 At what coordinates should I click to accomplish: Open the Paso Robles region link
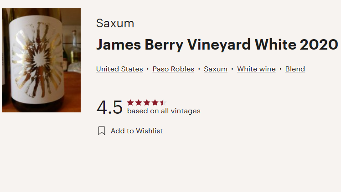(173, 69)
